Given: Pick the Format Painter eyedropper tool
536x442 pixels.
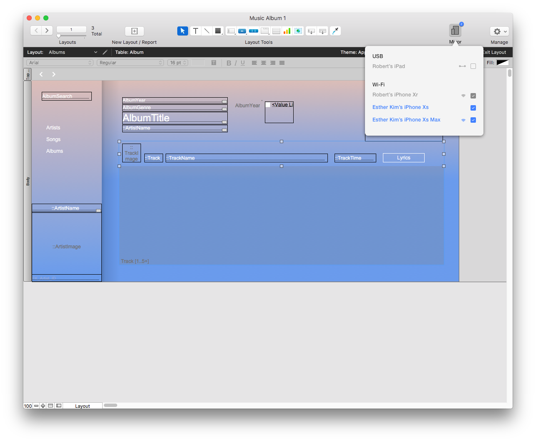Looking at the screenshot, I should pos(335,31).
